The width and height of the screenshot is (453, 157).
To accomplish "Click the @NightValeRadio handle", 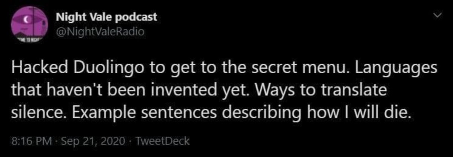I will click(100, 31).
